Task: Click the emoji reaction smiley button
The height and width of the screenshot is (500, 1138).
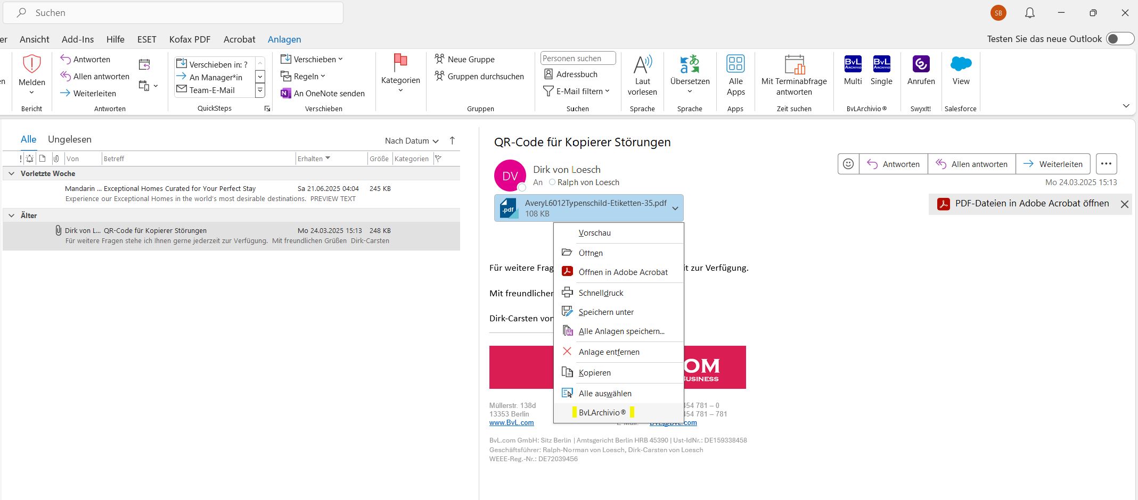Action: tap(848, 164)
